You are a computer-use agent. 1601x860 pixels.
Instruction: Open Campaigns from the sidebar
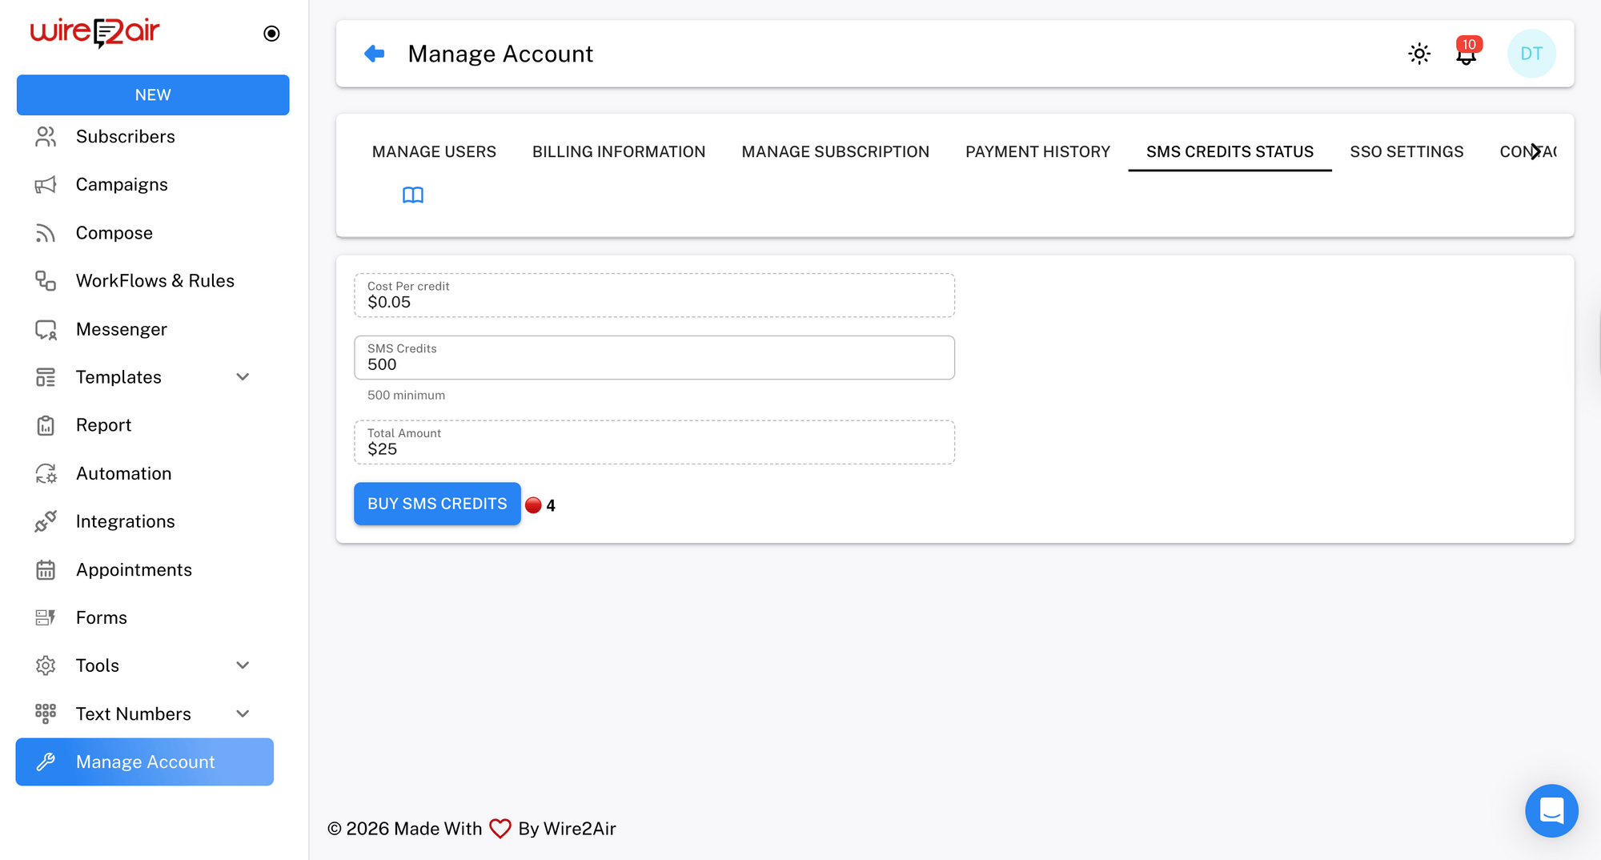coord(122,185)
